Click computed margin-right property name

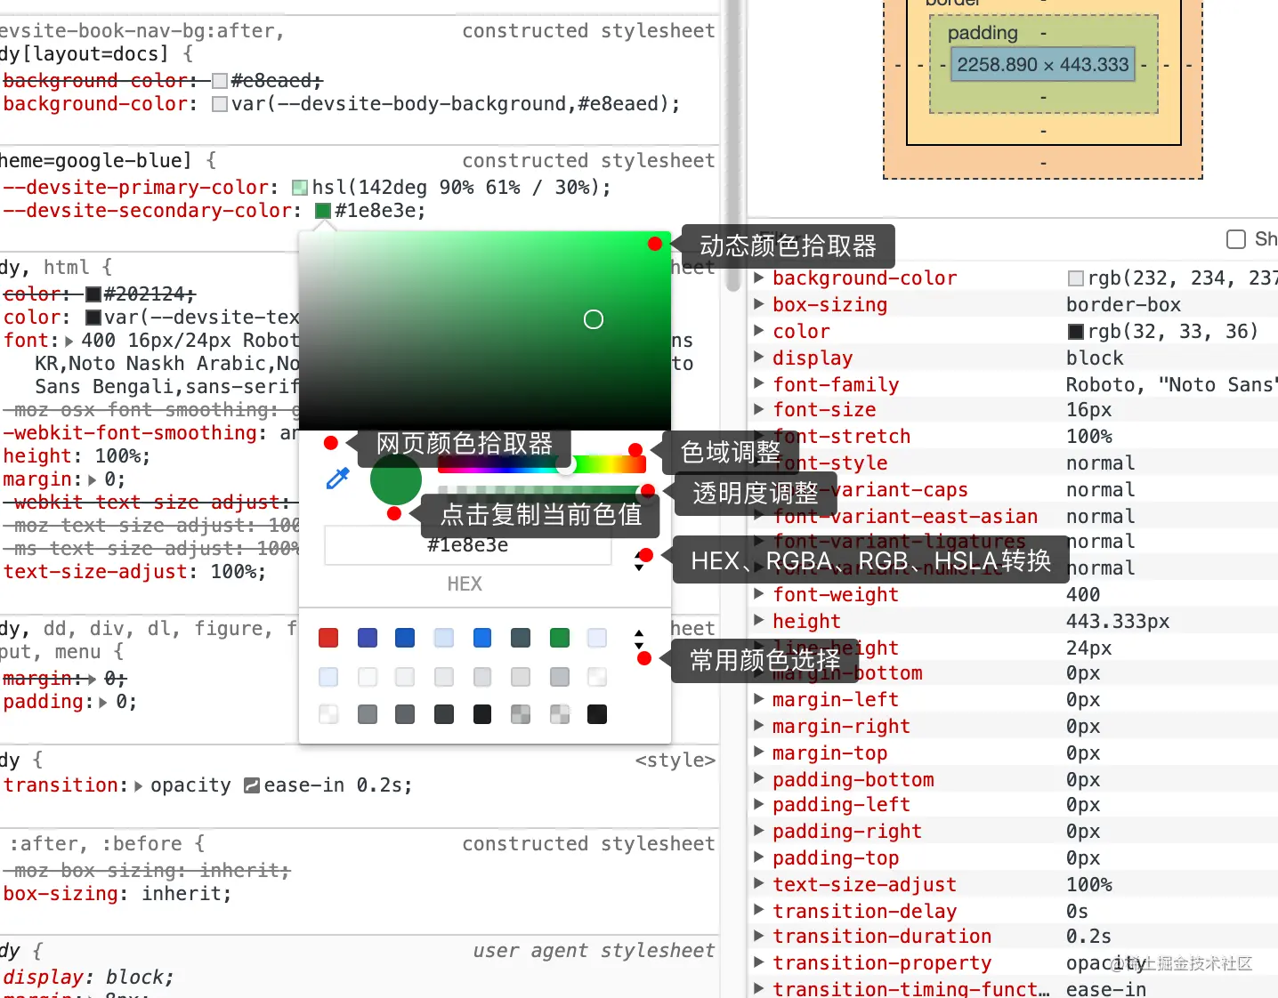pyautogui.click(x=841, y=727)
